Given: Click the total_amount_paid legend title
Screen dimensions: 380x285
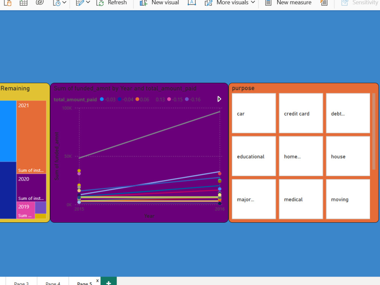Looking at the screenshot, I should click(75, 100).
